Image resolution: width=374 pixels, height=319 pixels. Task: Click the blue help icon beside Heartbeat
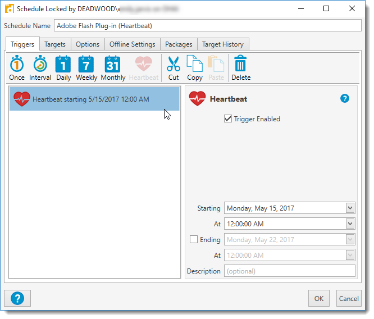[x=345, y=99]
